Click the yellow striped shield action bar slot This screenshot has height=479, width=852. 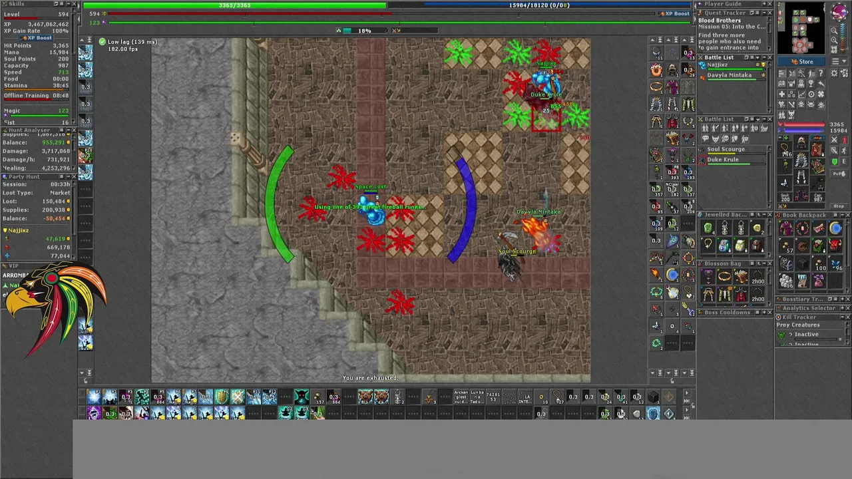(222, 397)
